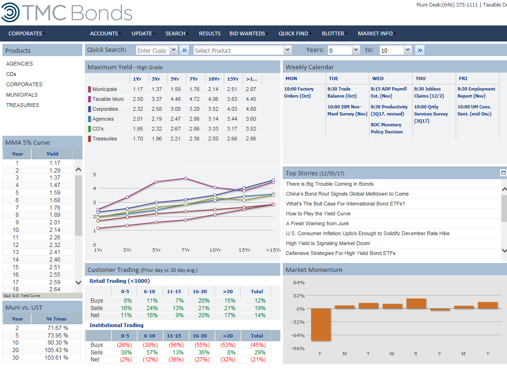Open the ACCOUNTS menu
The image size is (507, 370).
[x=106, y=33]
